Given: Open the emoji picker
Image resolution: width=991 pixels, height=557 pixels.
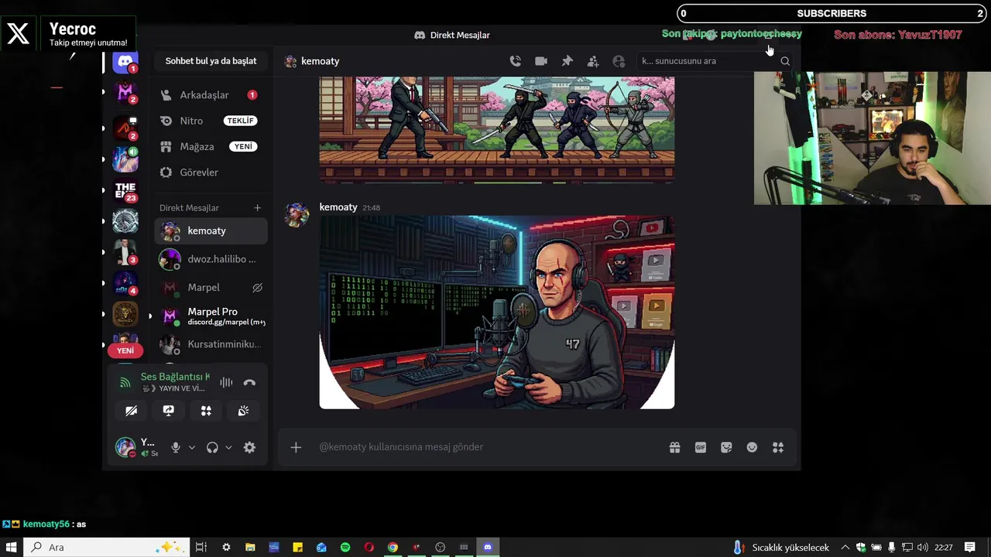Looking at the screenshot, I should (x=752, y=447).
